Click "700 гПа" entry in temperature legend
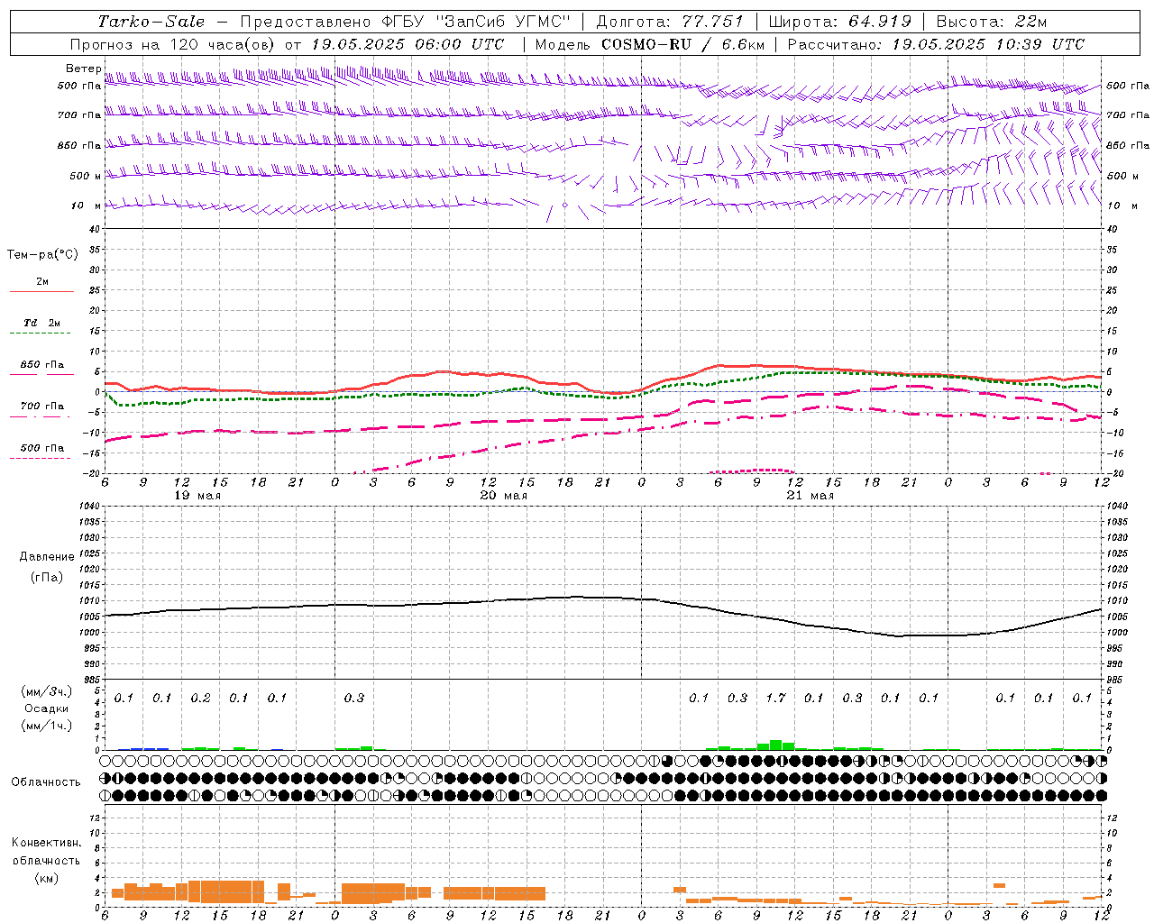The height and width of the screenshot is (923, 1154). [x=41, y=406]
